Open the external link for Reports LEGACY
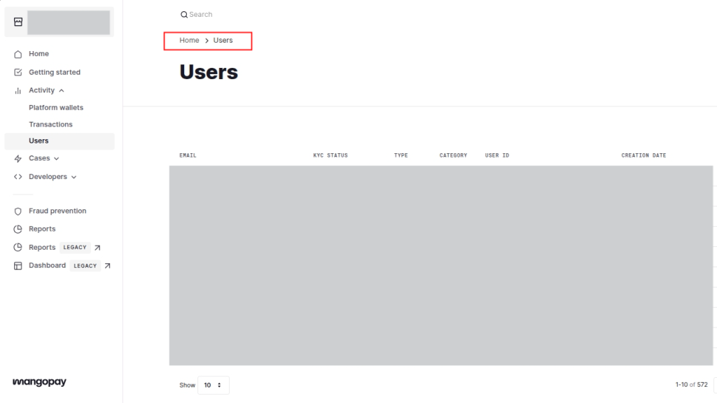 click(x=98, y=247)
